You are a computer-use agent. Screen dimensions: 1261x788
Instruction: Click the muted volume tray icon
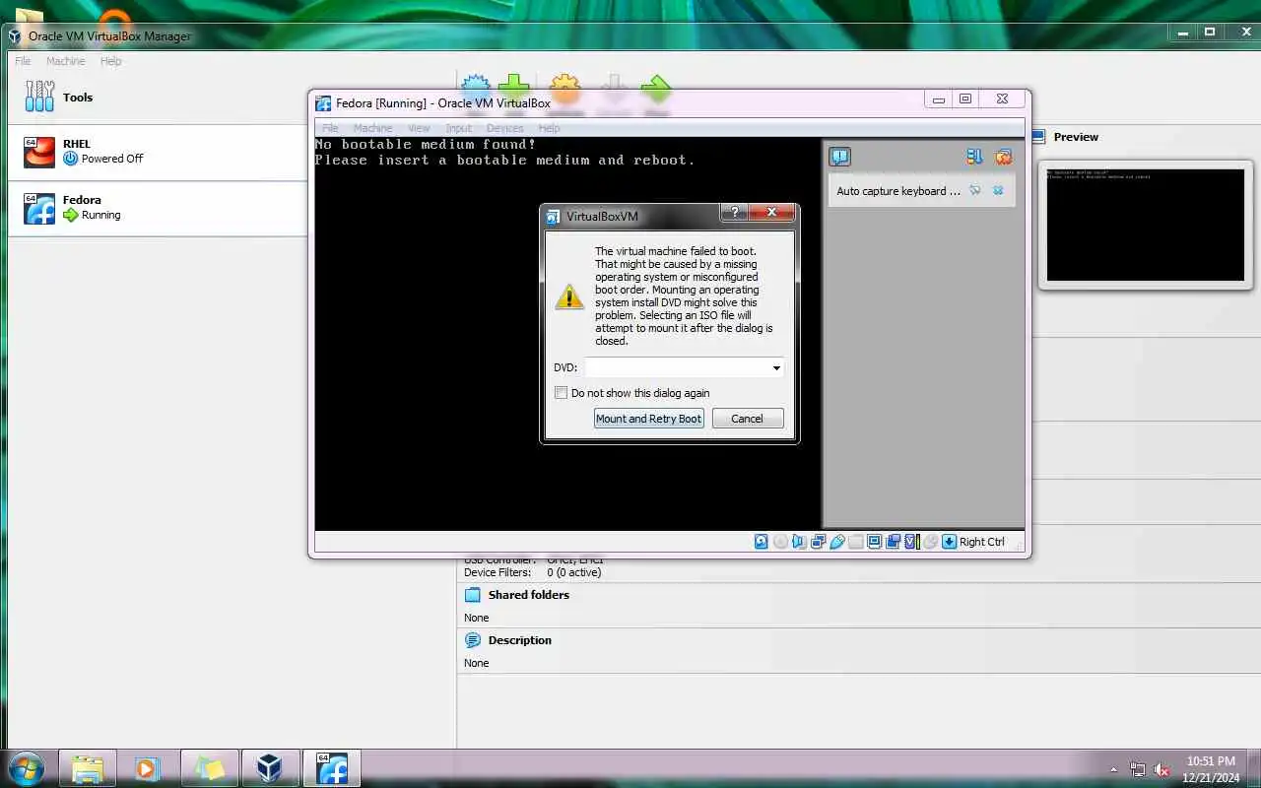tap(1161, 769)
